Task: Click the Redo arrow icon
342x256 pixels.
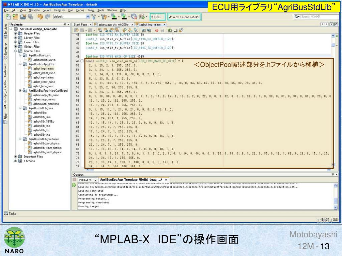Action: [x=47, y=17]
